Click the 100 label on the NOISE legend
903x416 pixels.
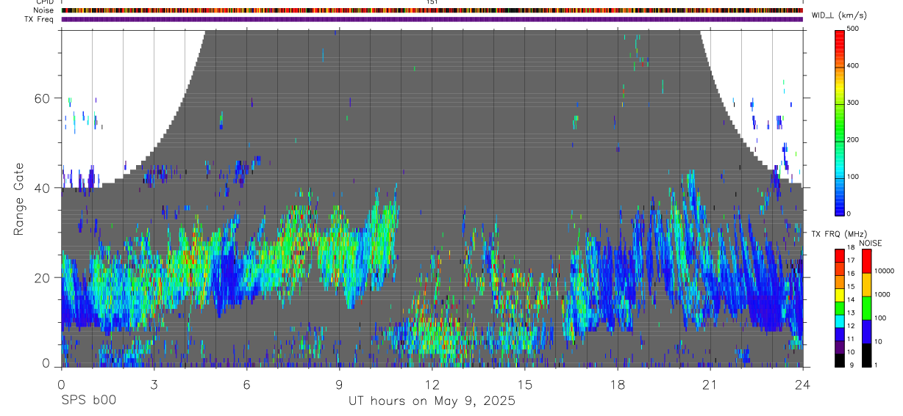tap(881, 318)
